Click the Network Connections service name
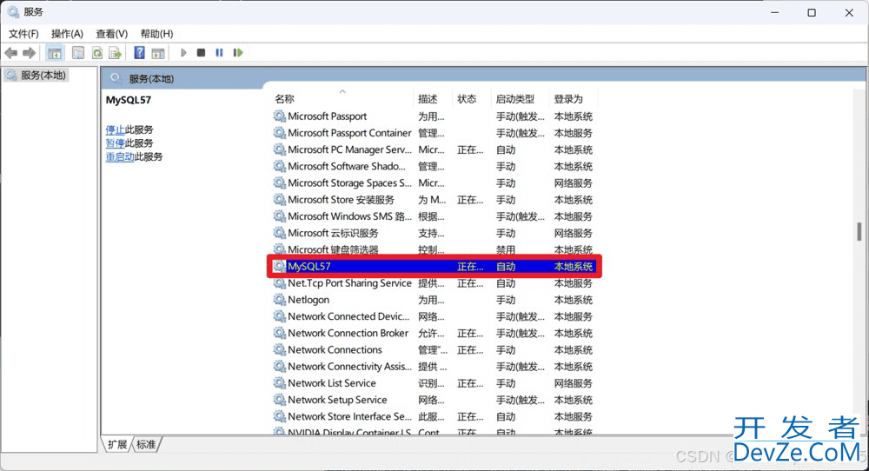The image size is (869, 471). pos(335,349)
